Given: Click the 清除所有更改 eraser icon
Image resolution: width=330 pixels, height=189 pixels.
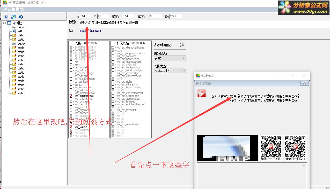Looking at the screenshot, I should tap(182, 45).
